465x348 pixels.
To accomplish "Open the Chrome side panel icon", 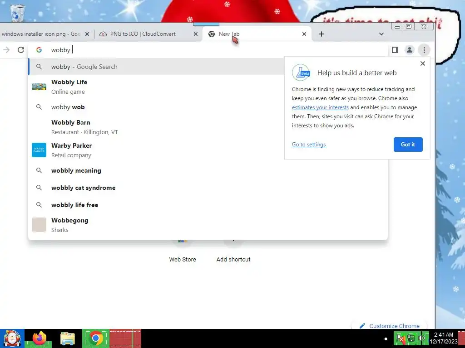I will click(395, 50).
